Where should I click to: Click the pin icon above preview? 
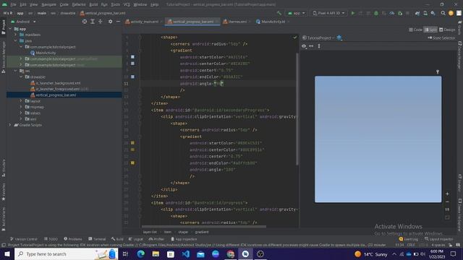[438, 71]
